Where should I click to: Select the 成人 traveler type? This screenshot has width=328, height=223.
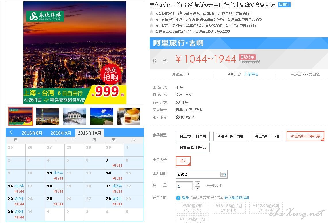coord(183,161)
